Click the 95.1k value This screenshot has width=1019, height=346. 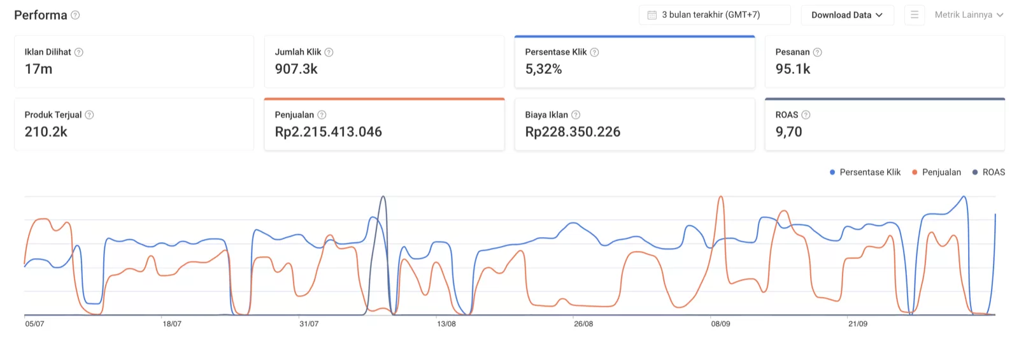point(793,69)
